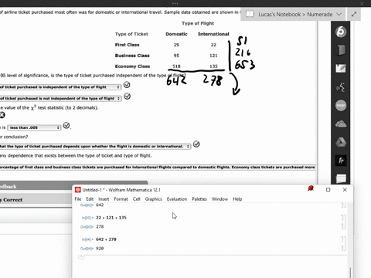Click the white page icon at sidebar bottom
The image size is (371, 278).
click(x=341, y=178)
